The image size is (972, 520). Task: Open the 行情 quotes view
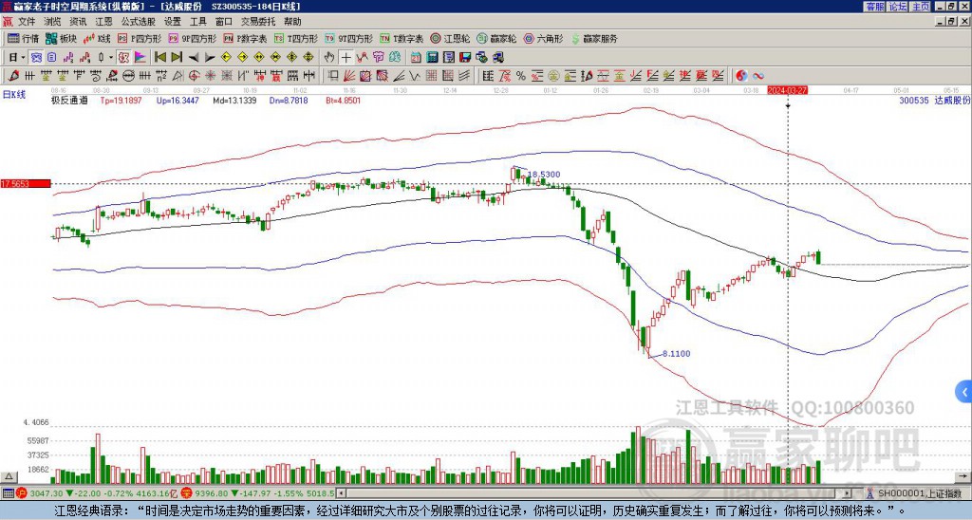click(23, 38)
